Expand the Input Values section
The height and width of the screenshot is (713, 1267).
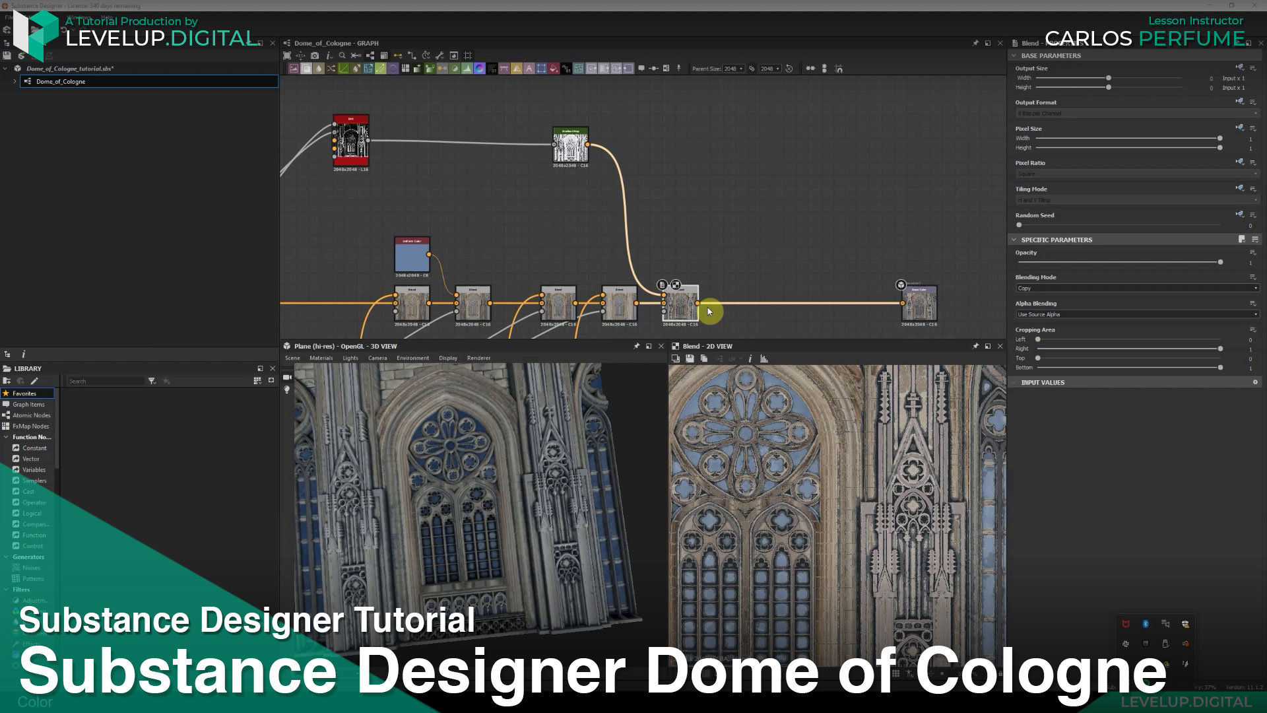click(1014, 382)
